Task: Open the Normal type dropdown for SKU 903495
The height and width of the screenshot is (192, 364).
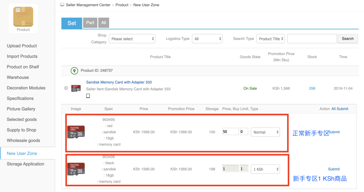Action: [x=265, y=132]
